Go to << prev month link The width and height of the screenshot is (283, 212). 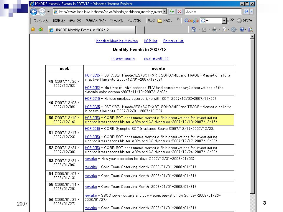(x=123, y=59)
